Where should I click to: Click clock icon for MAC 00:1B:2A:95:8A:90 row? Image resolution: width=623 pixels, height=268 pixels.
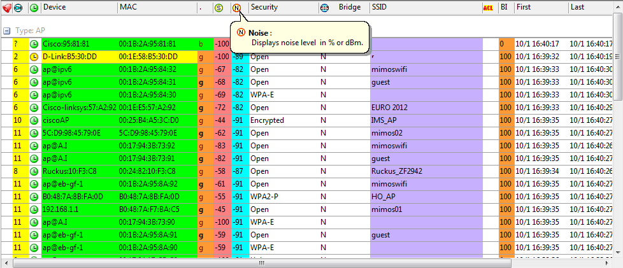[34, 248]
